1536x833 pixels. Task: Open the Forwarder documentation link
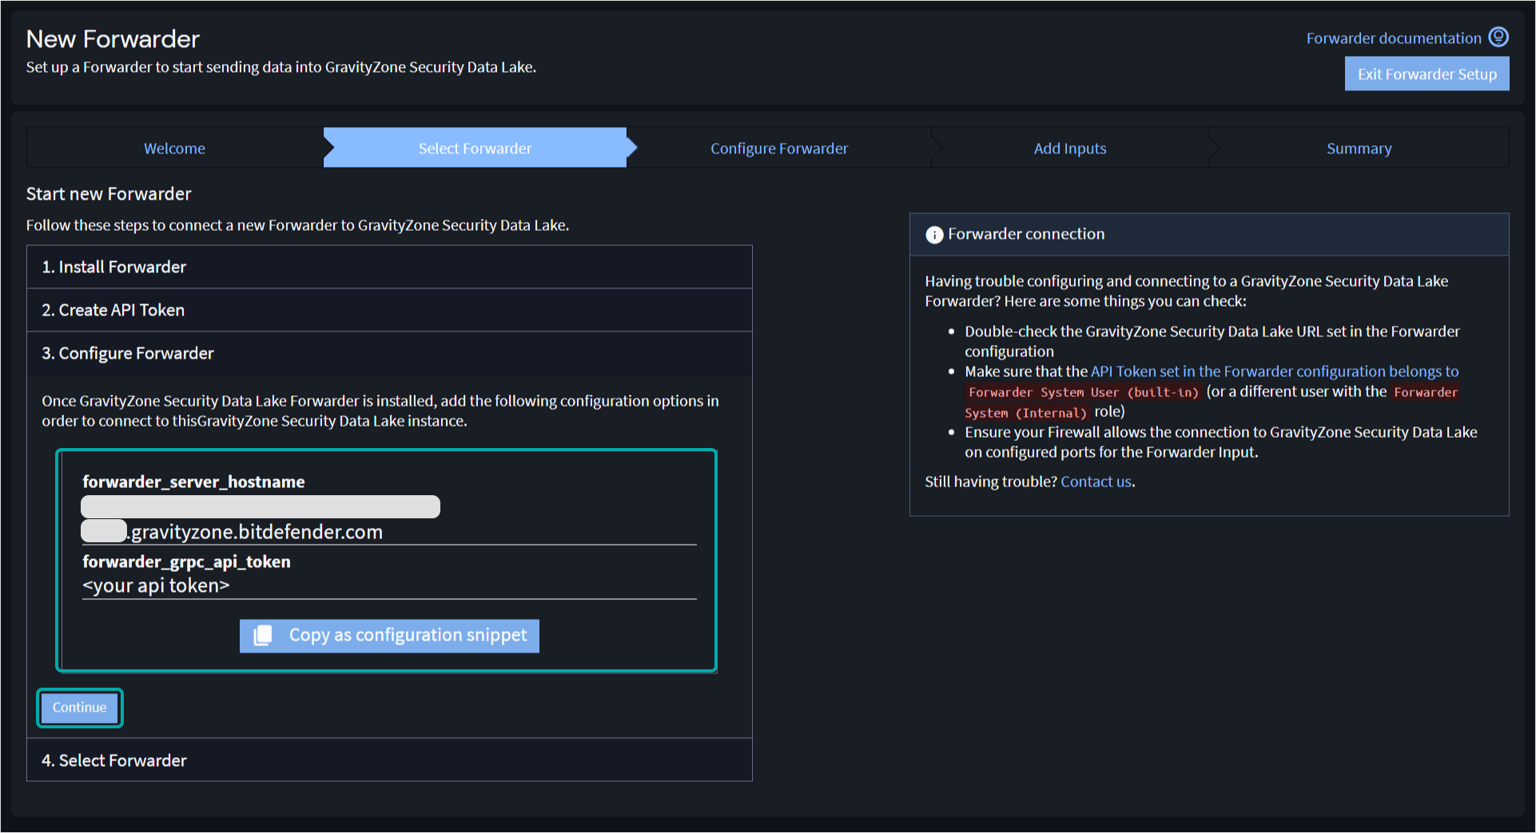1393,38
